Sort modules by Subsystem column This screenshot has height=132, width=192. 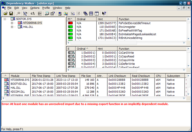[175, 76]
